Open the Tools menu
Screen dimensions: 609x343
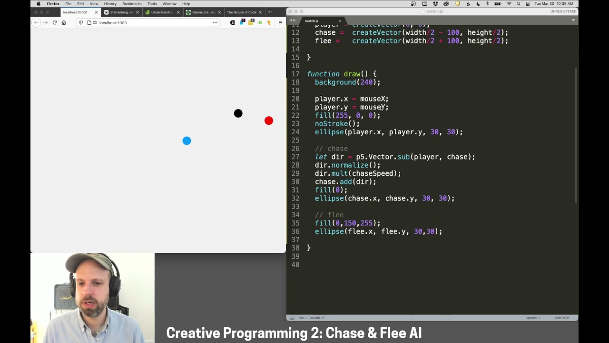coord(152,4)
